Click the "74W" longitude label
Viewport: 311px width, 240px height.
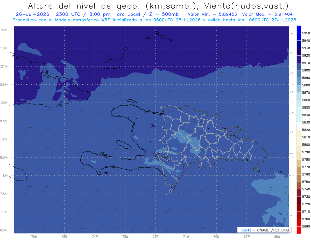click(x=95, y=236)
